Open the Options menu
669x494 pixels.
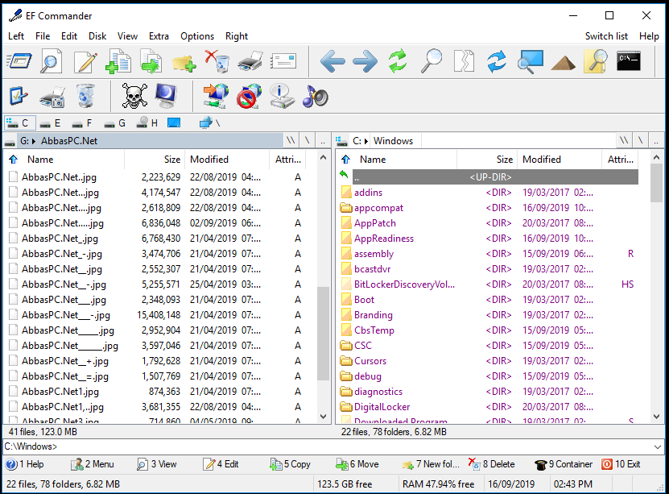click(197, 36)
